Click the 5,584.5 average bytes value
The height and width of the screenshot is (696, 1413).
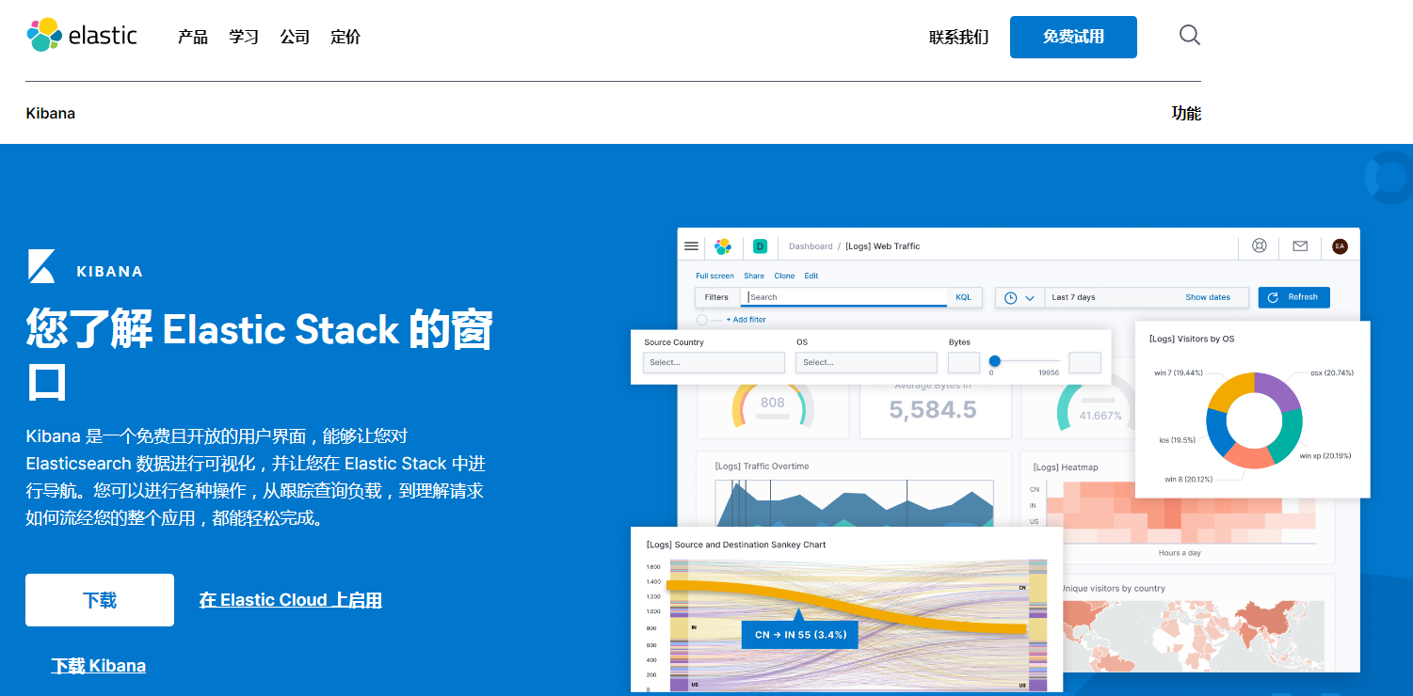(x=933, y=410)
